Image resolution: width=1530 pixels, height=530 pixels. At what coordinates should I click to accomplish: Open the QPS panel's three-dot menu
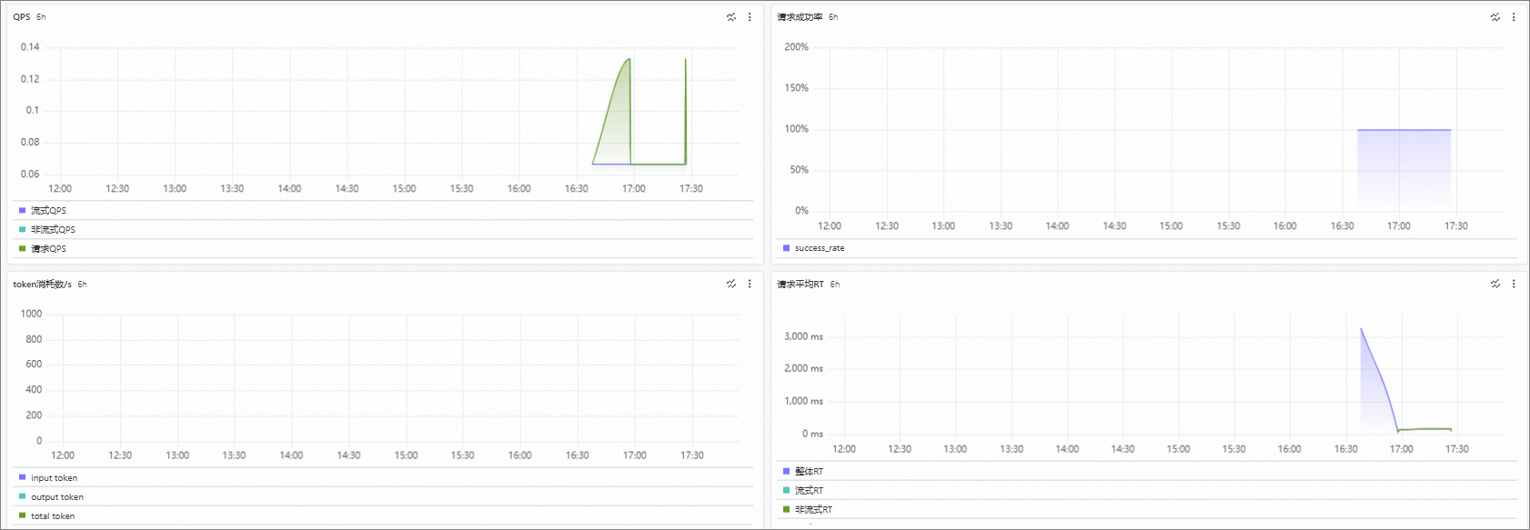[750, 17]
